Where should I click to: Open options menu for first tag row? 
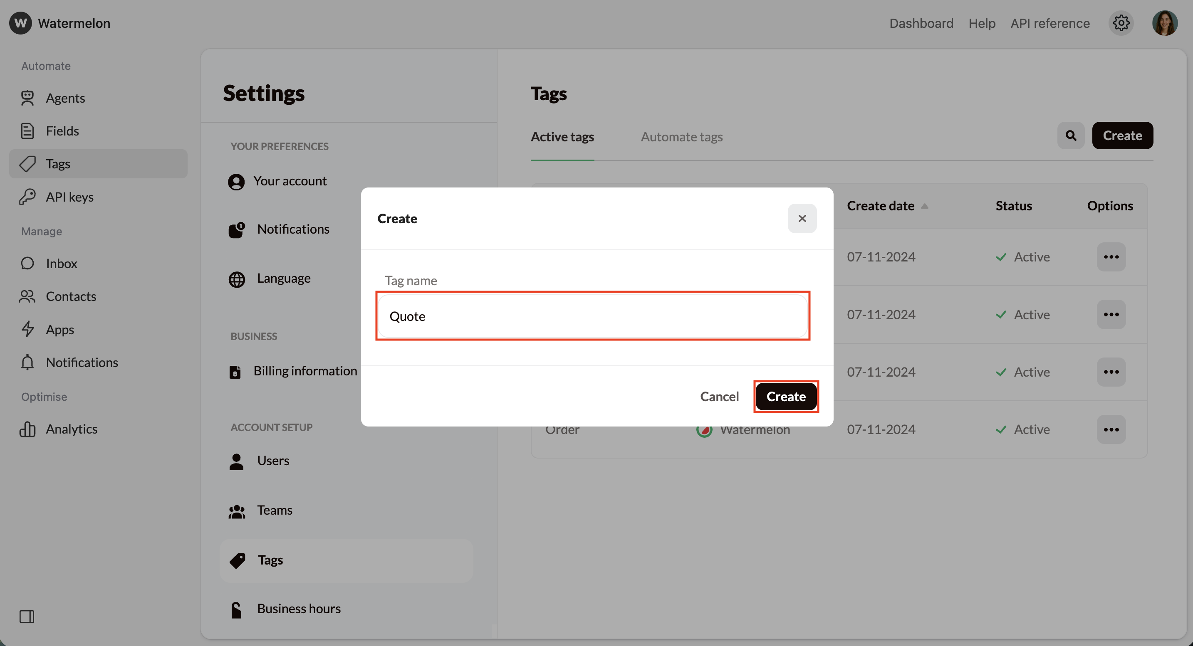pyautogui.click(x=1111, y=257)
